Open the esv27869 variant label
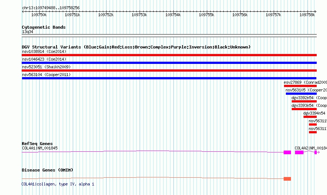 coord(305,82)
